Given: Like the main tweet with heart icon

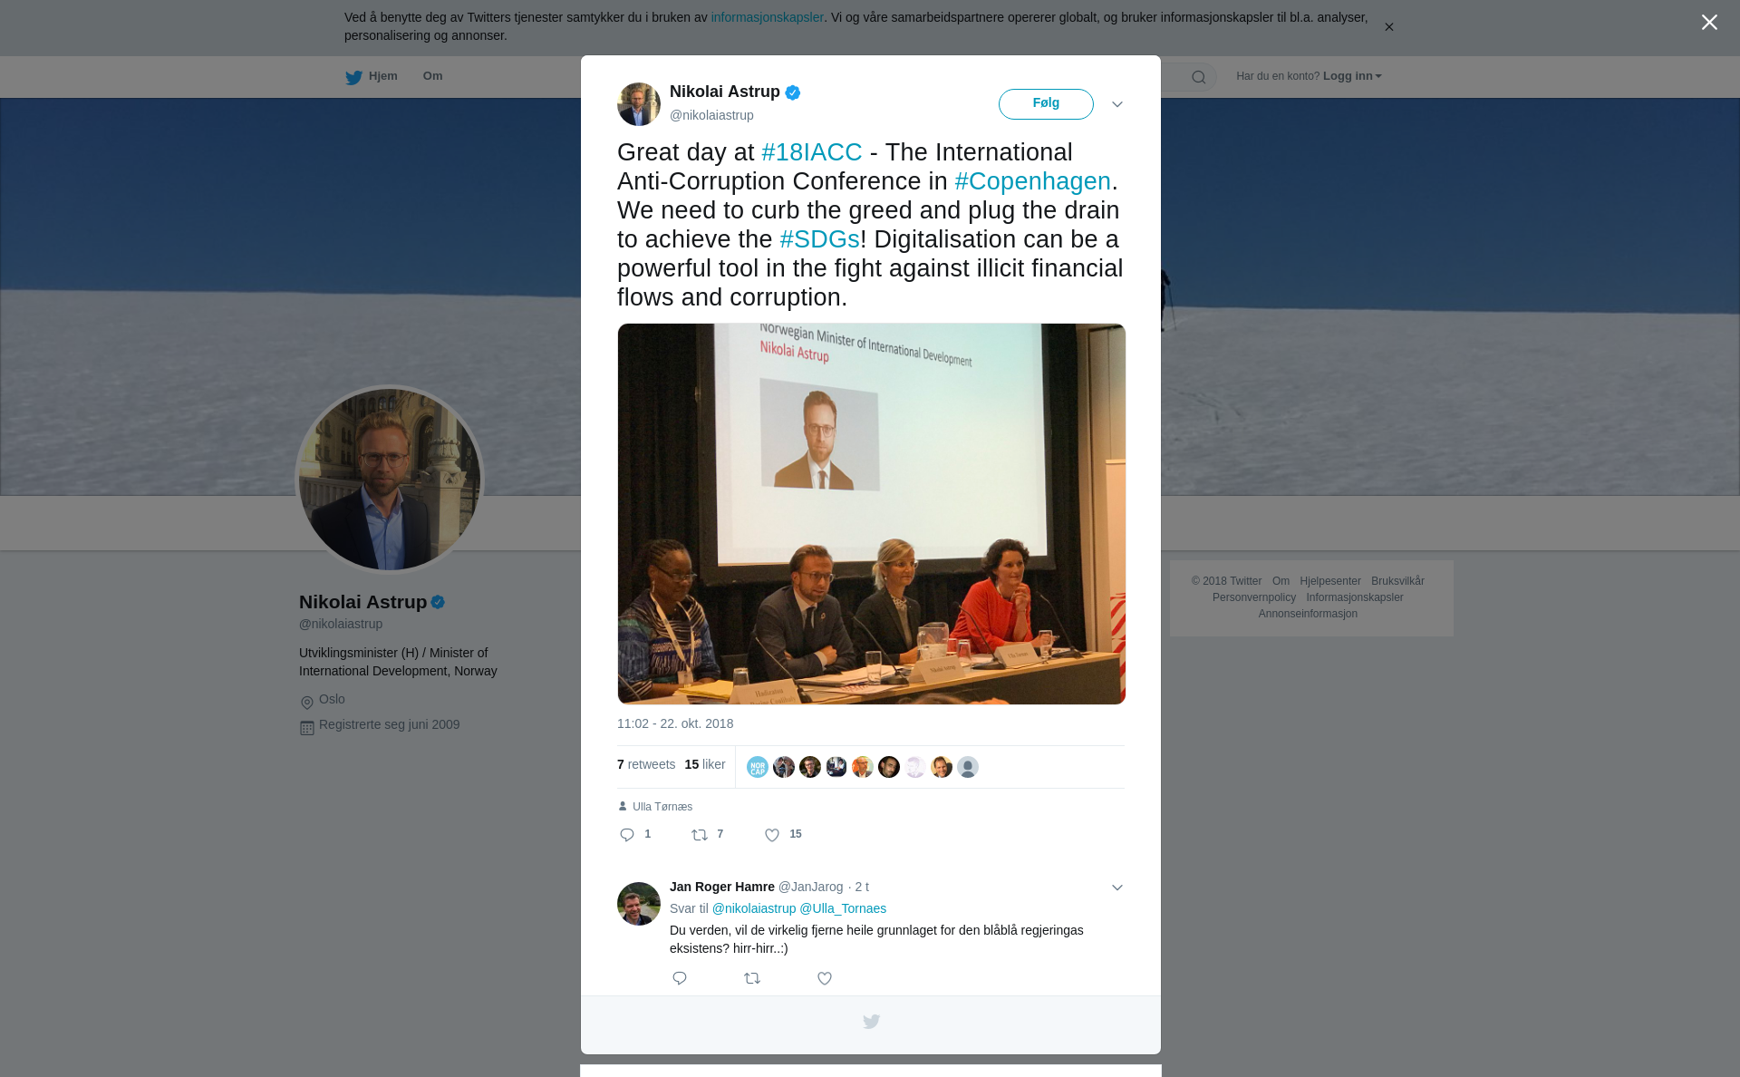Looking at the screenshot, I should coord(772,835).
